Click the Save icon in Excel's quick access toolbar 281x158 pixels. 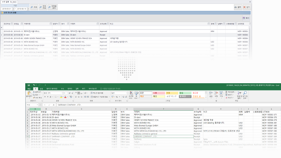pos(29,85)
